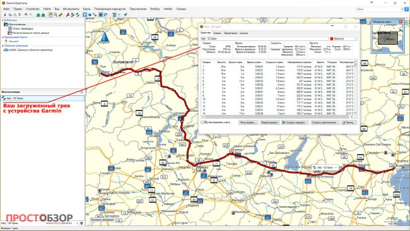Open the Устройство menu
Viewport: 410px width, 231px height.
tap(33, 9)
